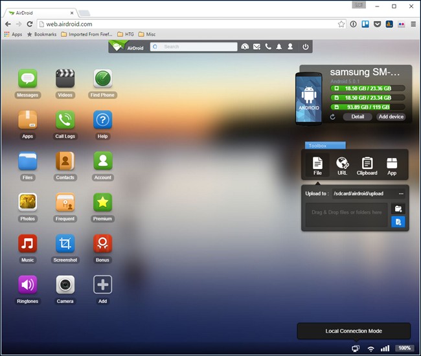Click the browser back arrow
Viewport: 421px width, 356px height.
pyautogui.click(x=8, y=24)
